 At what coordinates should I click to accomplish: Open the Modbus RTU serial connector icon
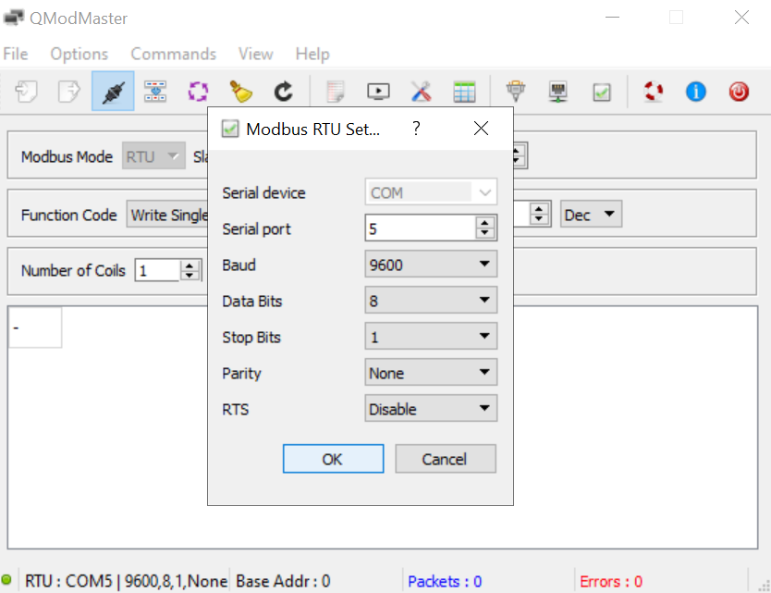point(515,91)
